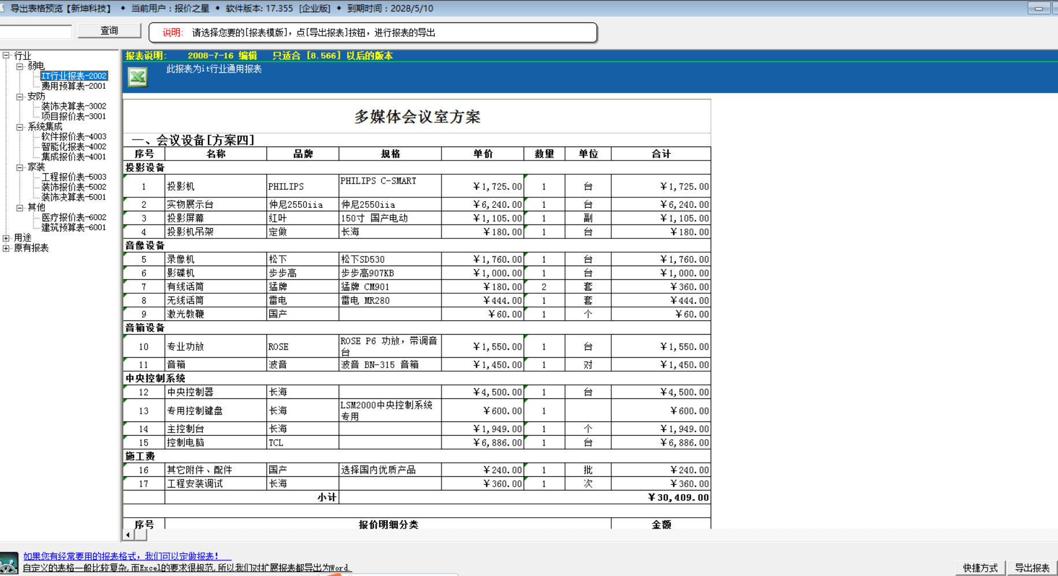This screenshot has width=1058, height=576.
Task: Collapse the 安防 tree branch
Action: click(20, 96)
